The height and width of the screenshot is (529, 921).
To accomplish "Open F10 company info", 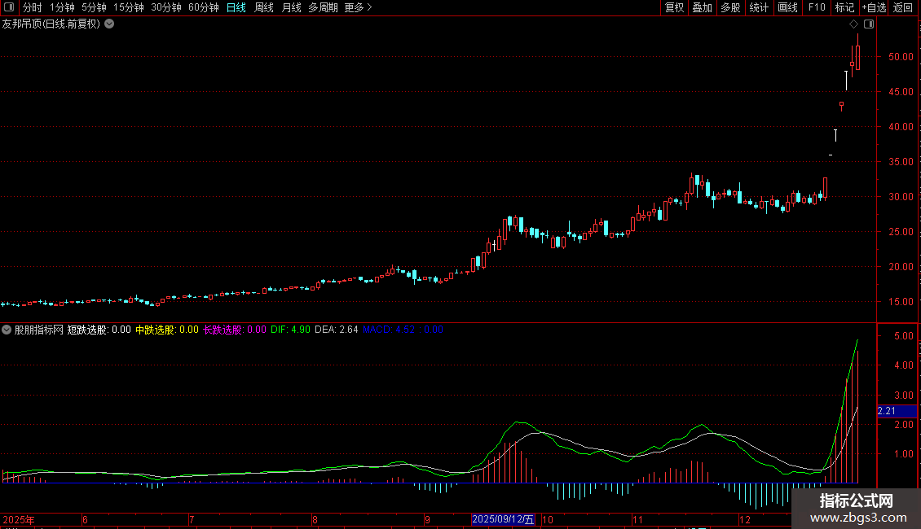I will click(x=817, y=7).
